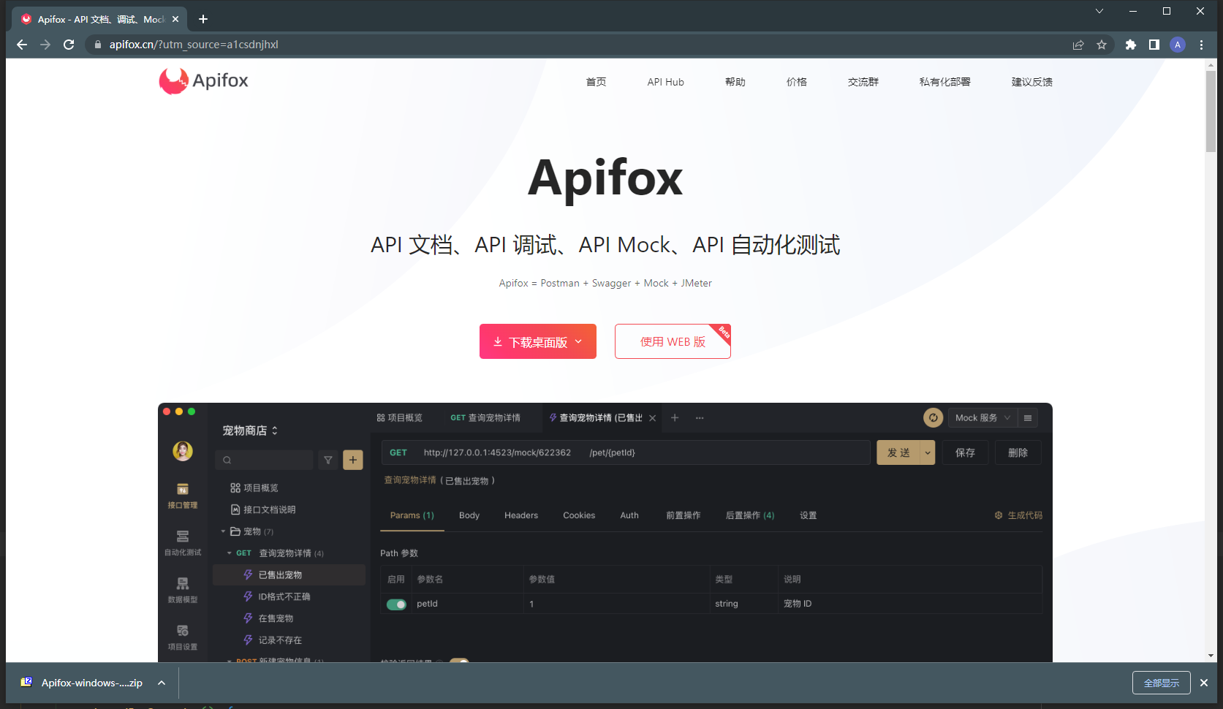Click the page vertical scrollbar thumb
The height and width of the screenshot is (709, 1223).
pyautogui.click(x=1211, y=111)
